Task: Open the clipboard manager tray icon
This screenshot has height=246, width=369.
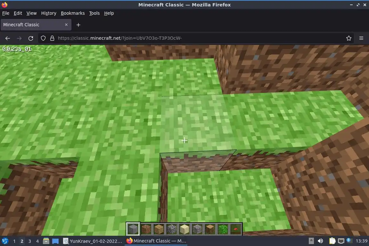Action: pos(332,241)
